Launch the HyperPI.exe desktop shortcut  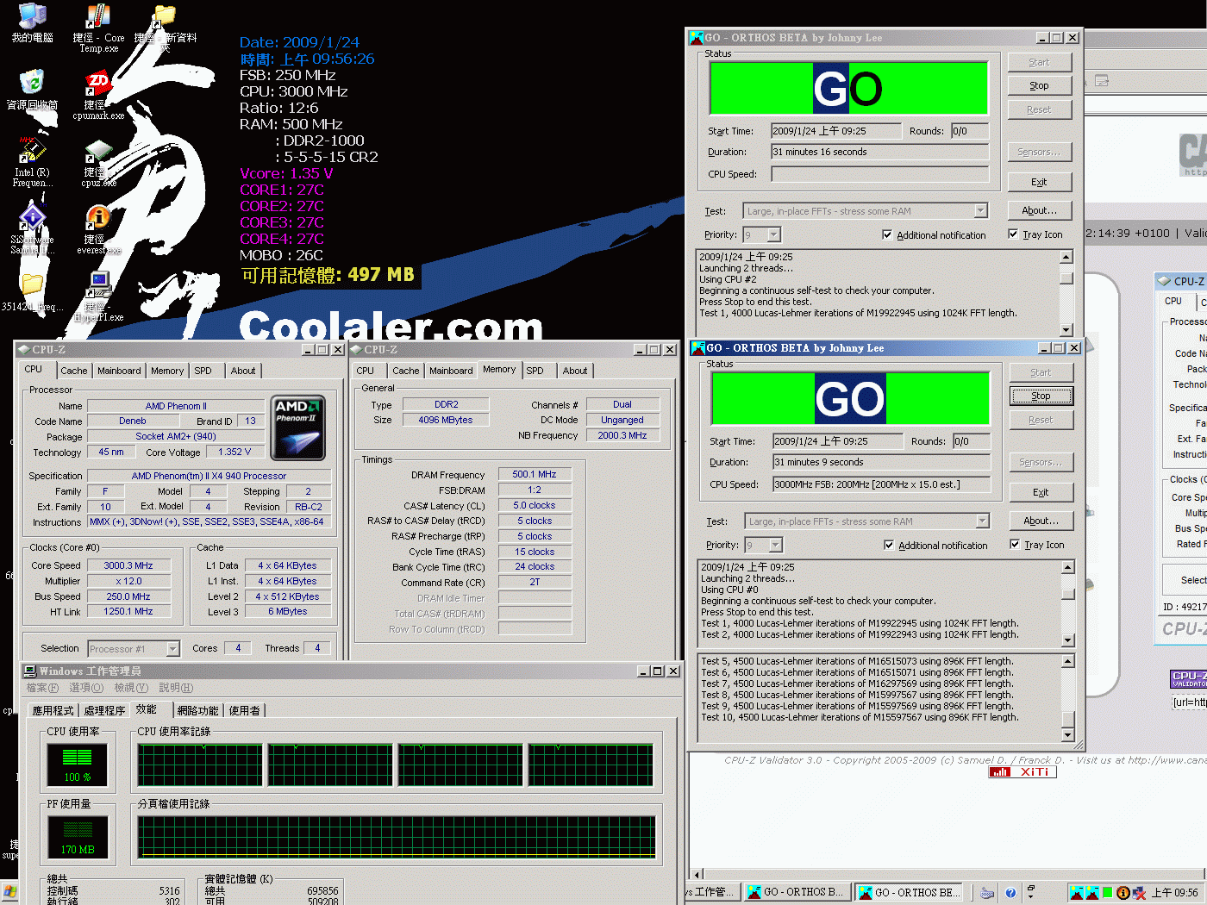[98, 284]
